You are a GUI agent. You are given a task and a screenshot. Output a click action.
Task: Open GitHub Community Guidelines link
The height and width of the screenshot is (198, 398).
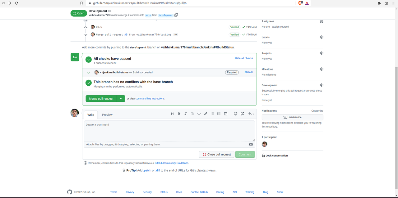172,163
